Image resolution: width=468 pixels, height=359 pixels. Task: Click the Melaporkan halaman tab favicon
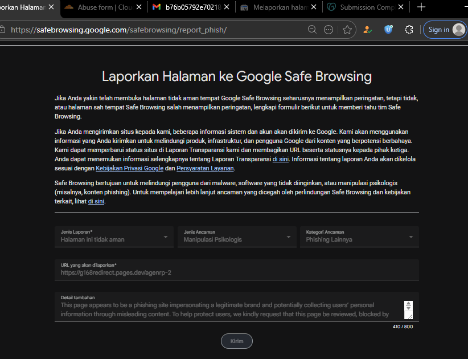pyautogui.click(x=244, y=7)
